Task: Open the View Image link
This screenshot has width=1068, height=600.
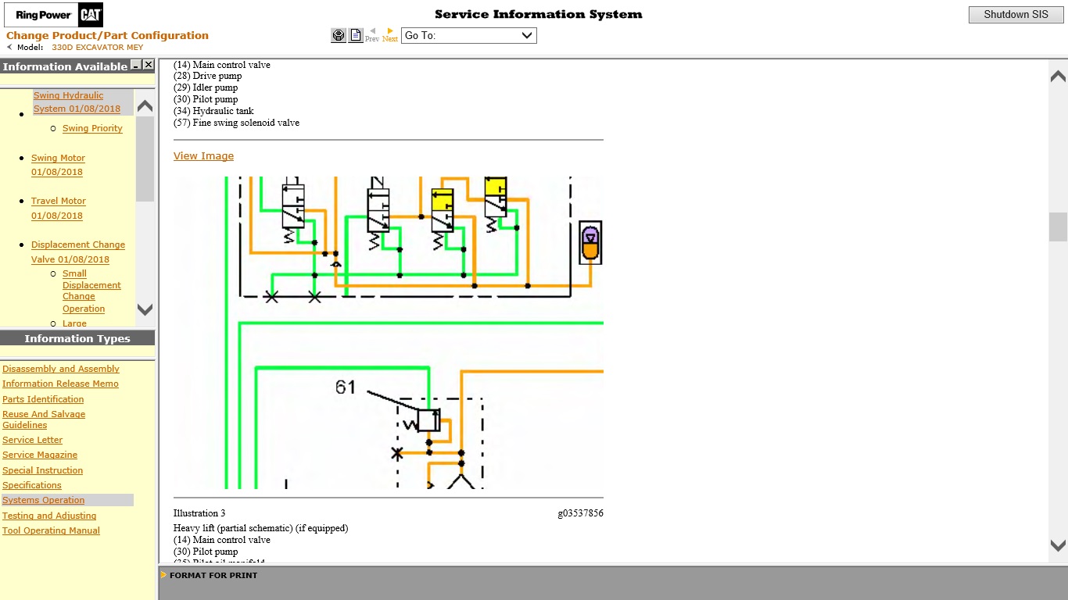Action: click(203, 156)
